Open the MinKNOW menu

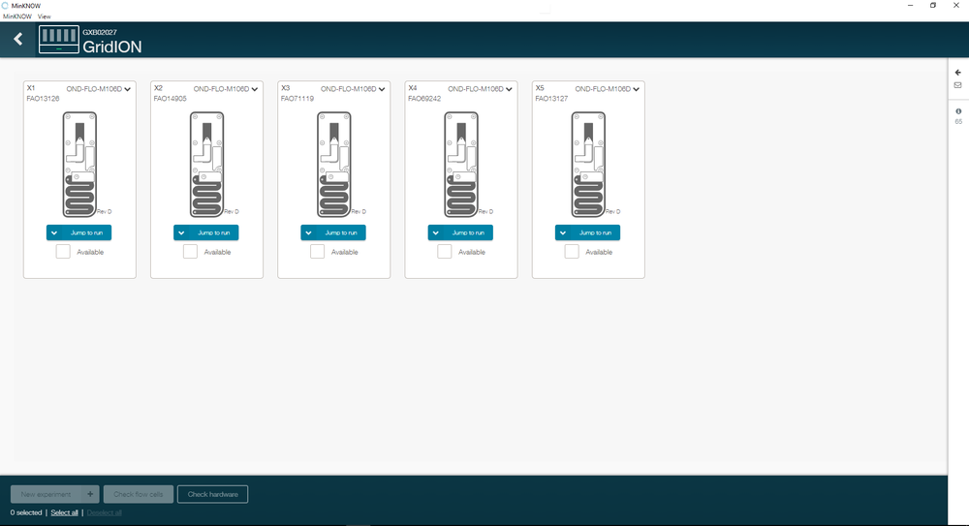(x=17, y=16)
